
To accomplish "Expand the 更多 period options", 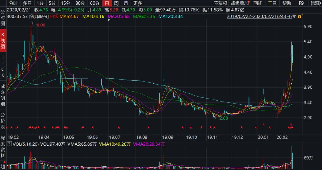I will (137, 4).
